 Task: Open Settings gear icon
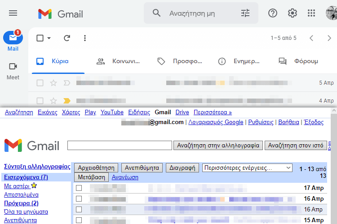pyautogui.click(x=293, y=13)
